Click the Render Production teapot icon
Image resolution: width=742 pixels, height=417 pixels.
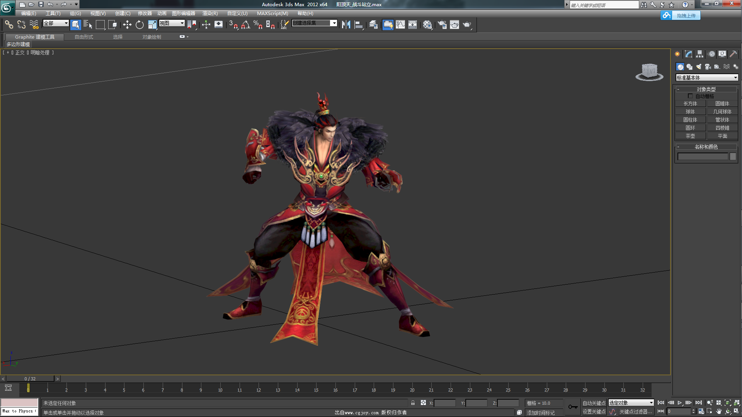[x=467, y=25]
